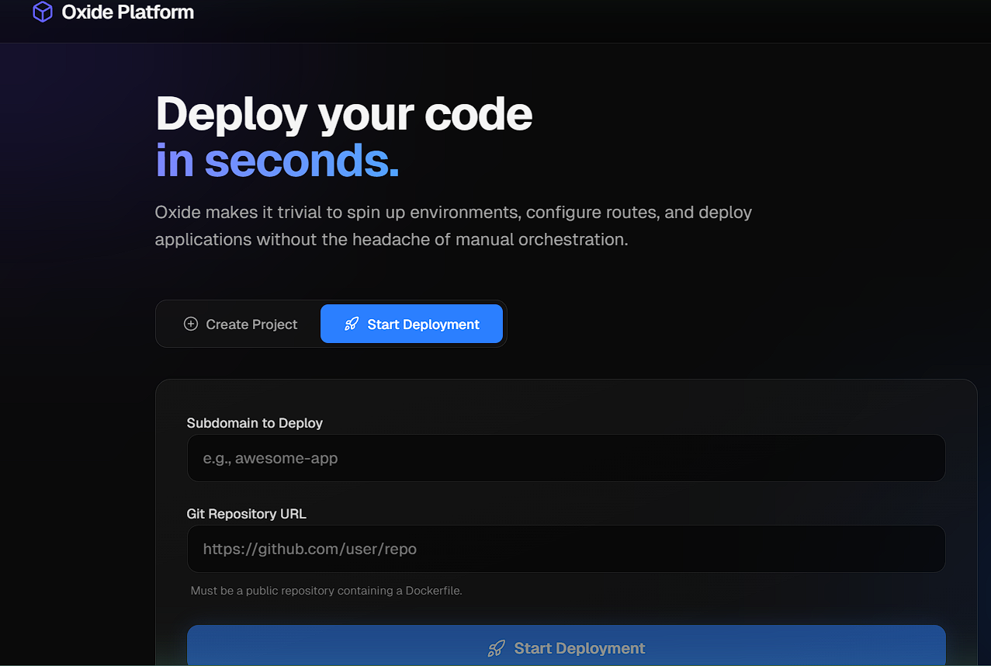Click the public repository Dockerfile hint text
The image size is (991, 666).
pos(326,591)
